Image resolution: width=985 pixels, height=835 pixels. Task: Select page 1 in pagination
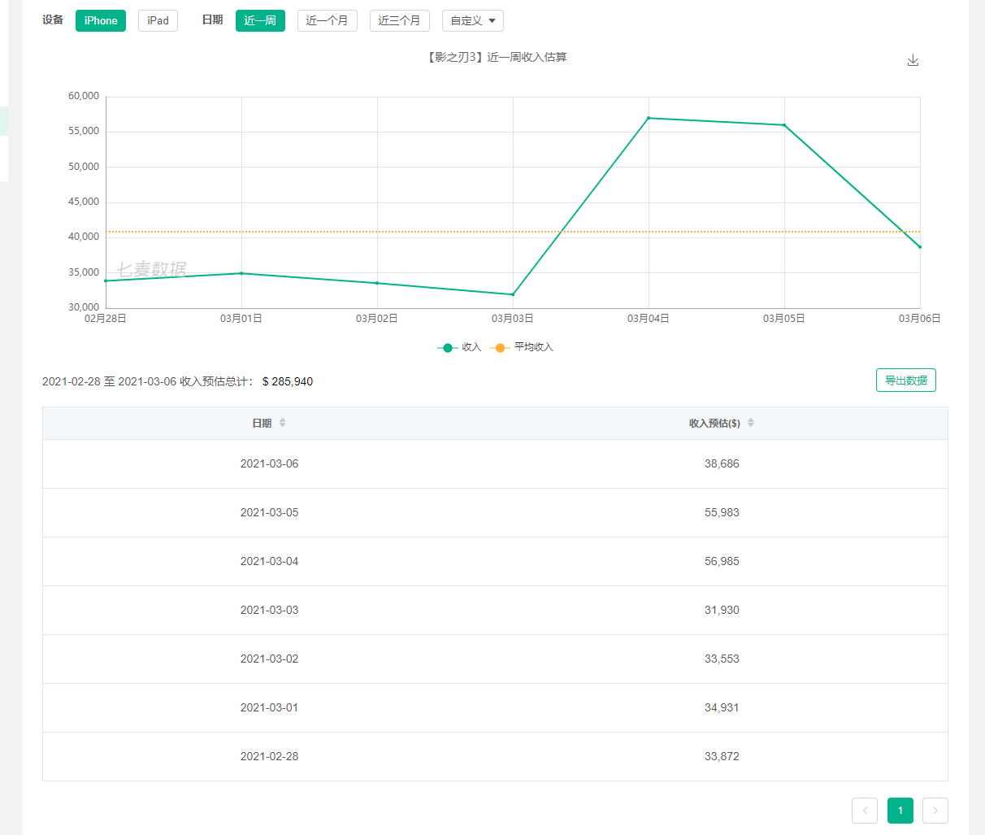tap(900, 811)
